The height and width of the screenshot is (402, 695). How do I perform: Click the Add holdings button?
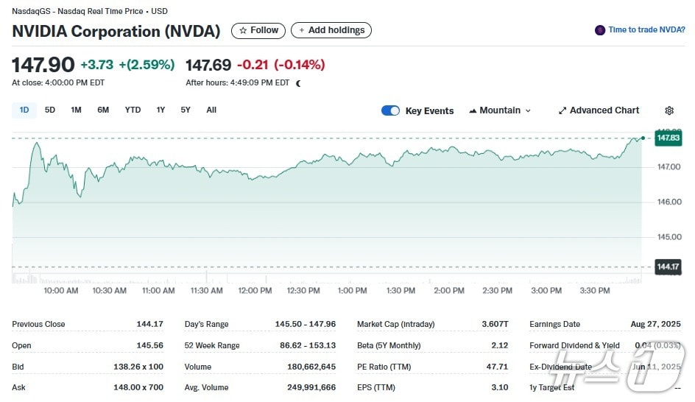(x=331, y=30)
